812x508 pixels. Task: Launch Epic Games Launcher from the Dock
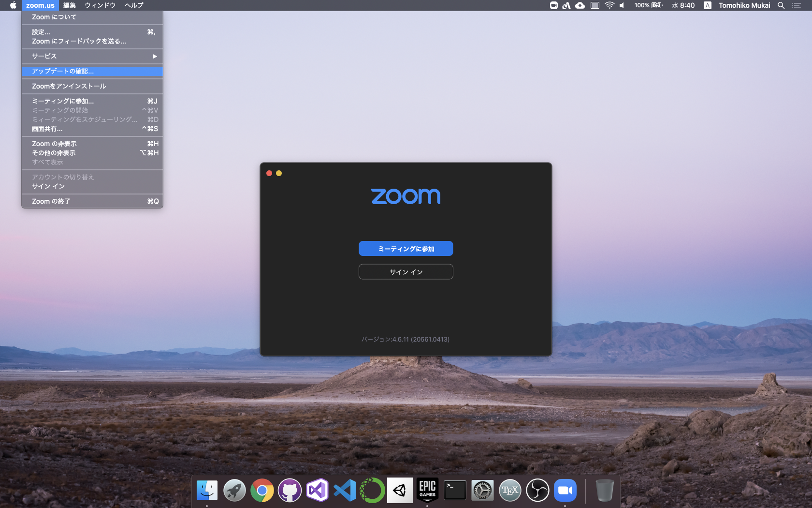pyautogui.click(x=427, y=490)
